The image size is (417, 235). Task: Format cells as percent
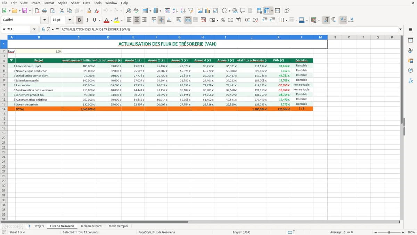pos(223,20)
